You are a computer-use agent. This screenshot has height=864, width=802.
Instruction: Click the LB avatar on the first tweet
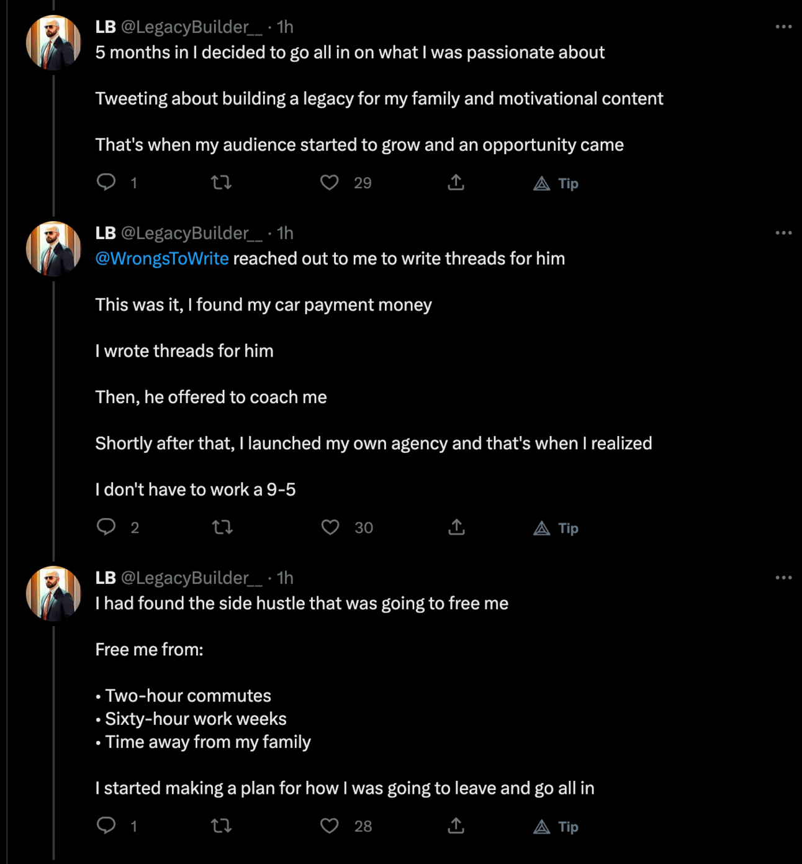pos(53,42)
